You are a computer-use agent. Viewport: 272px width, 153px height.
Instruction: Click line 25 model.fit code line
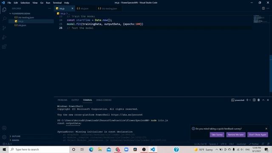click(x=105, y=24)
